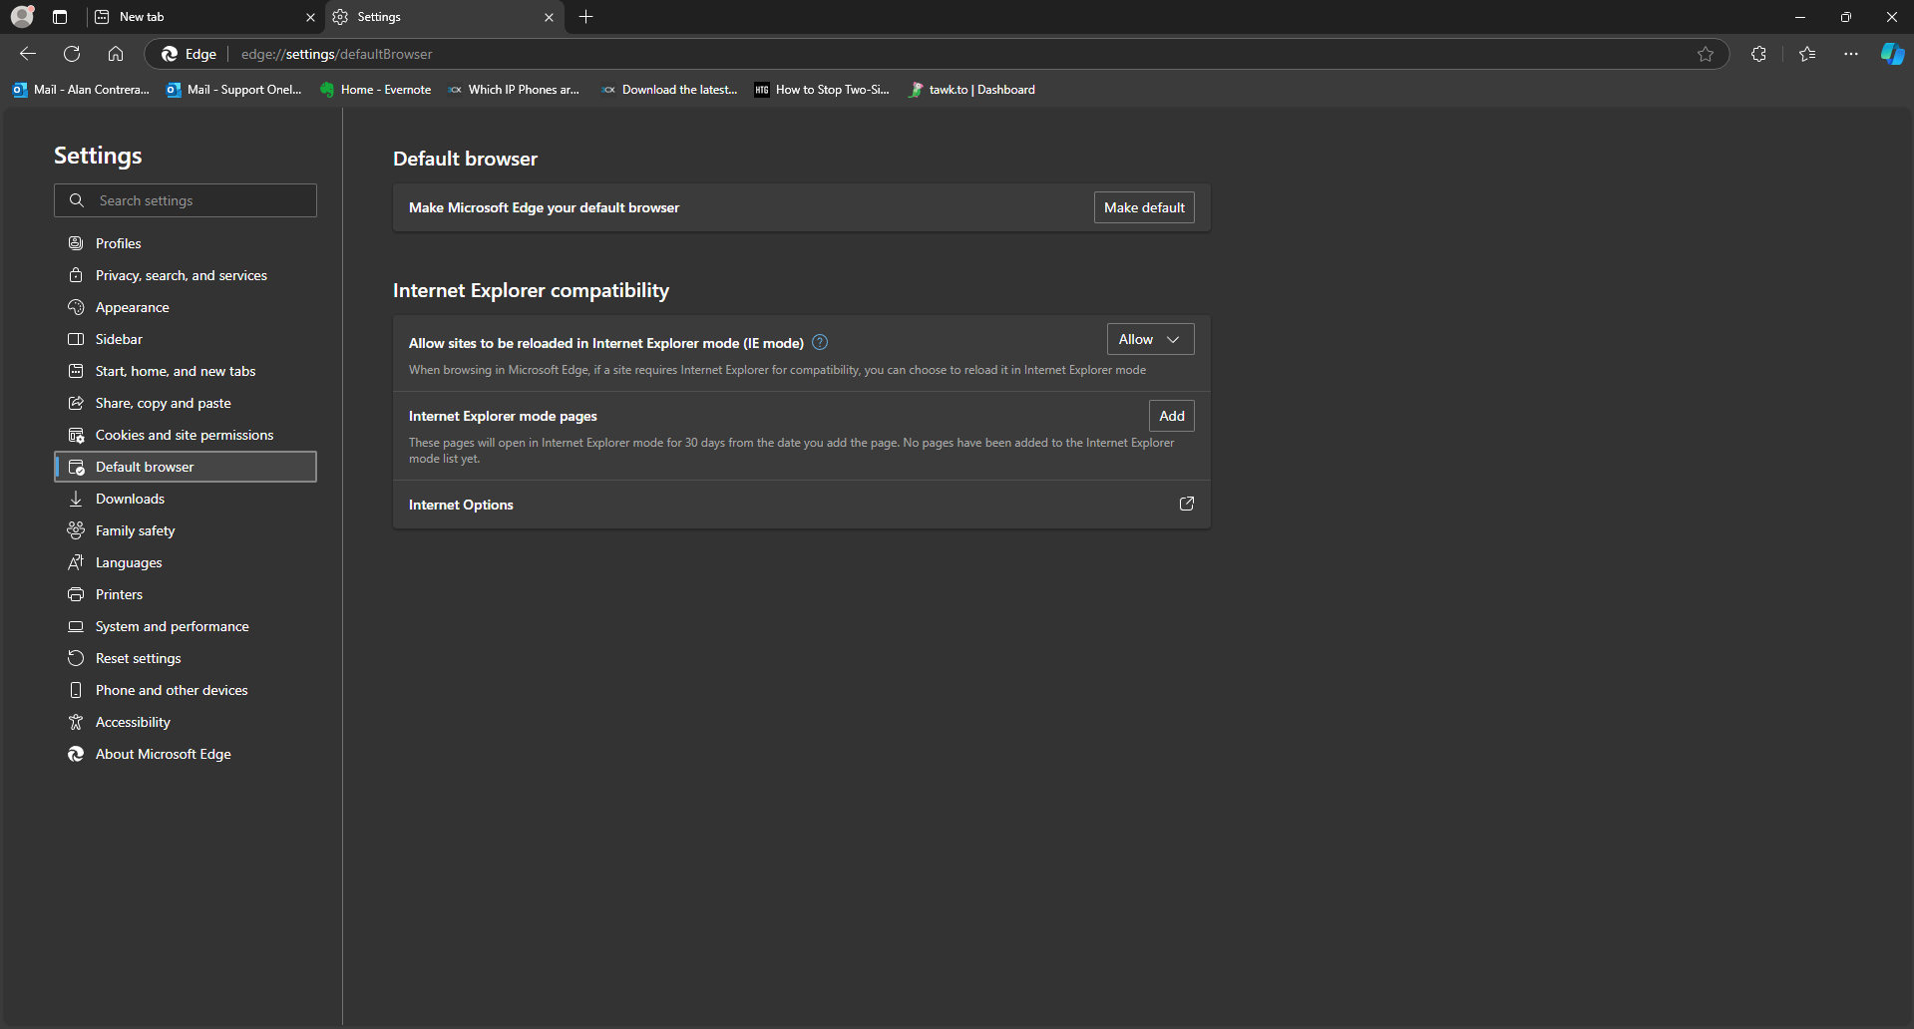
Task: Click the browser Back arrow
Action: (x=28, y=54)
